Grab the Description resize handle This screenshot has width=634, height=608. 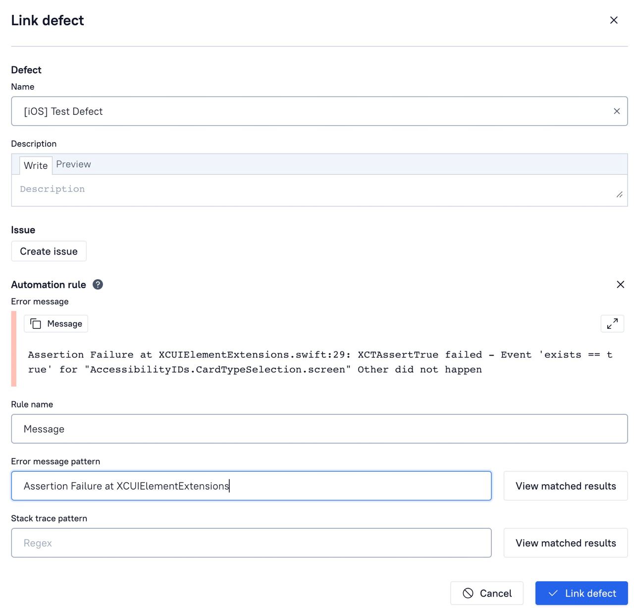(619, 195)
